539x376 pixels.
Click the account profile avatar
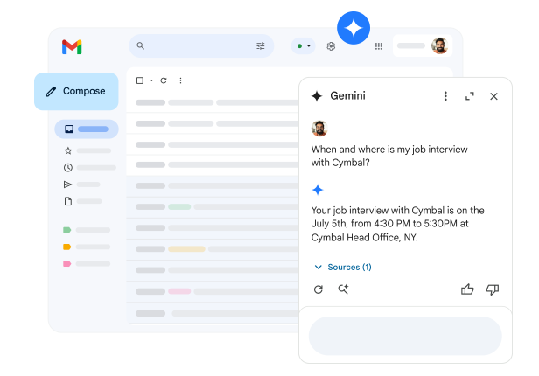click(439, 45)
